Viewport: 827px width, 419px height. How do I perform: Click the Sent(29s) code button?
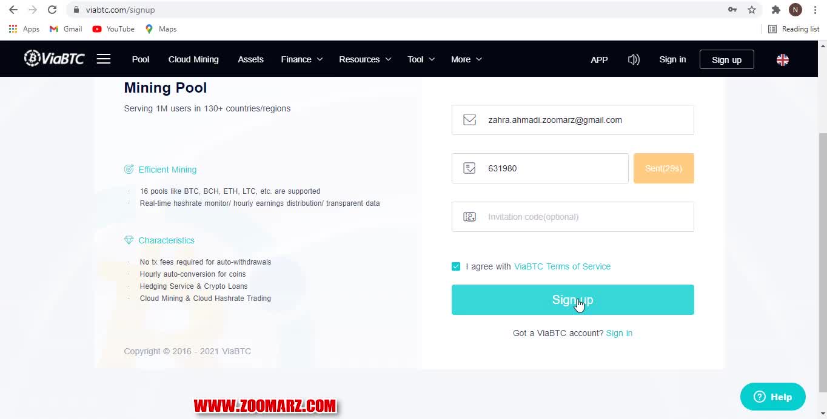[x=663, y=168]
